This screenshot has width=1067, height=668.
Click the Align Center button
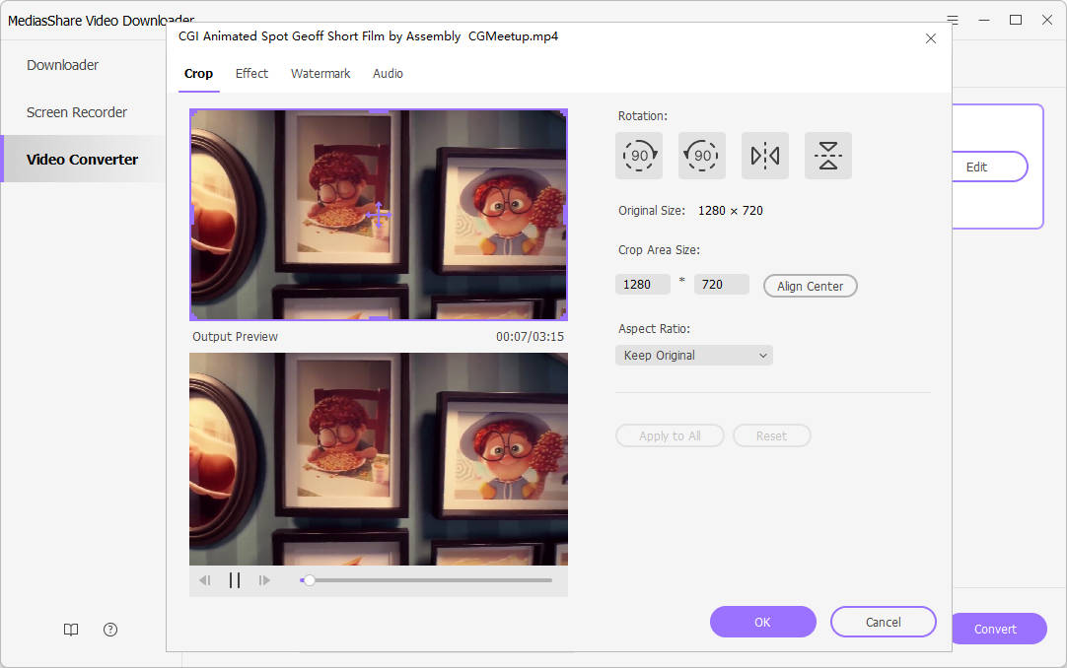click(x=810, y=286)
